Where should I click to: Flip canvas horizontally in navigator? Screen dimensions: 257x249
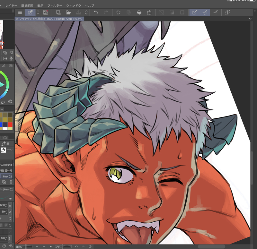click(5, 58)
